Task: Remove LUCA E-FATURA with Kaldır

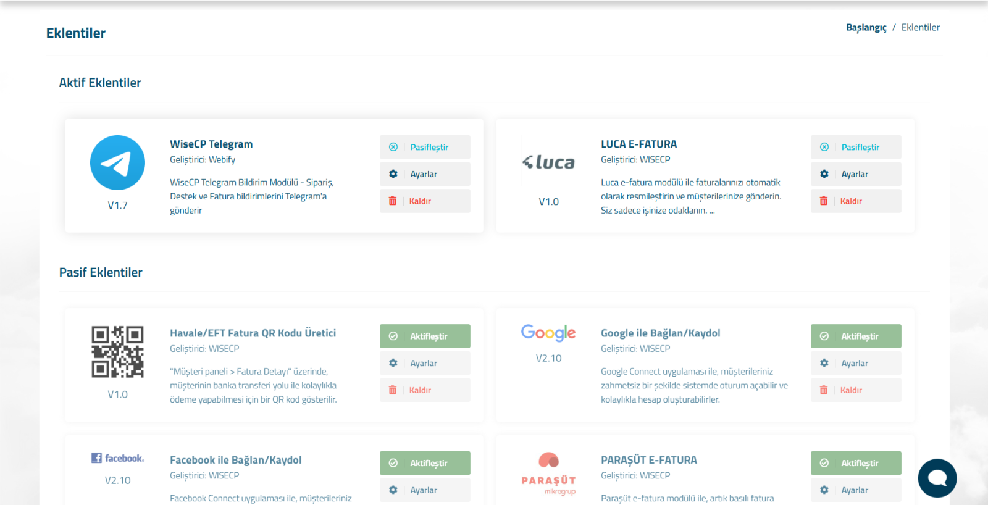Action: click(x=856, y=201)
